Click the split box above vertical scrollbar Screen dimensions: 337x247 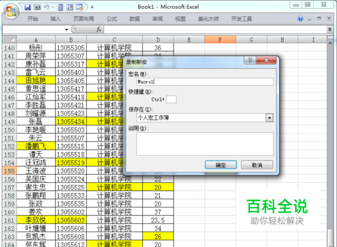(330, 37)
